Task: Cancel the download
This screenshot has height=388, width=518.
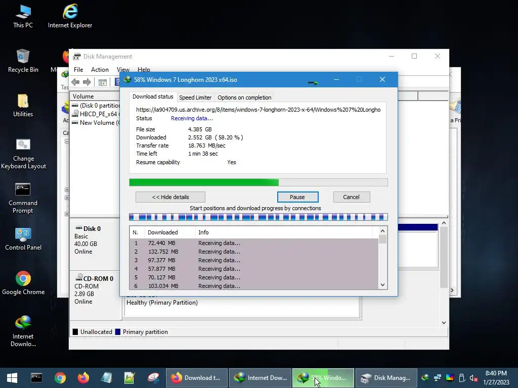Action: click(x=351, y=197)
